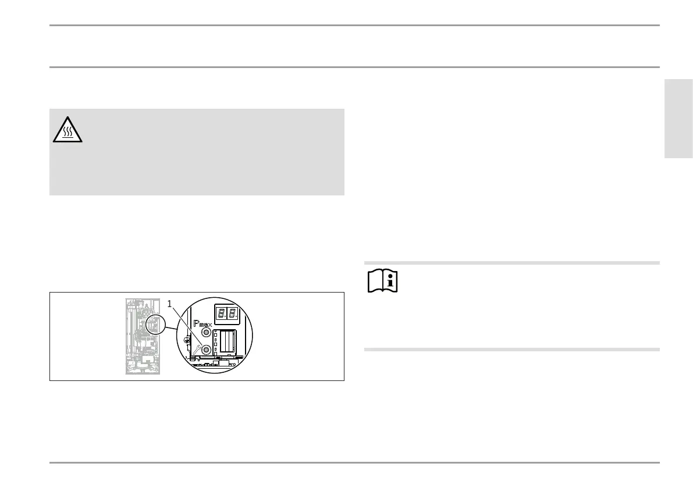Select the round button beside the wrench symbol
The width and height of the screenshot is (693, 488).
pyautogui.click(x=205, y=350)
